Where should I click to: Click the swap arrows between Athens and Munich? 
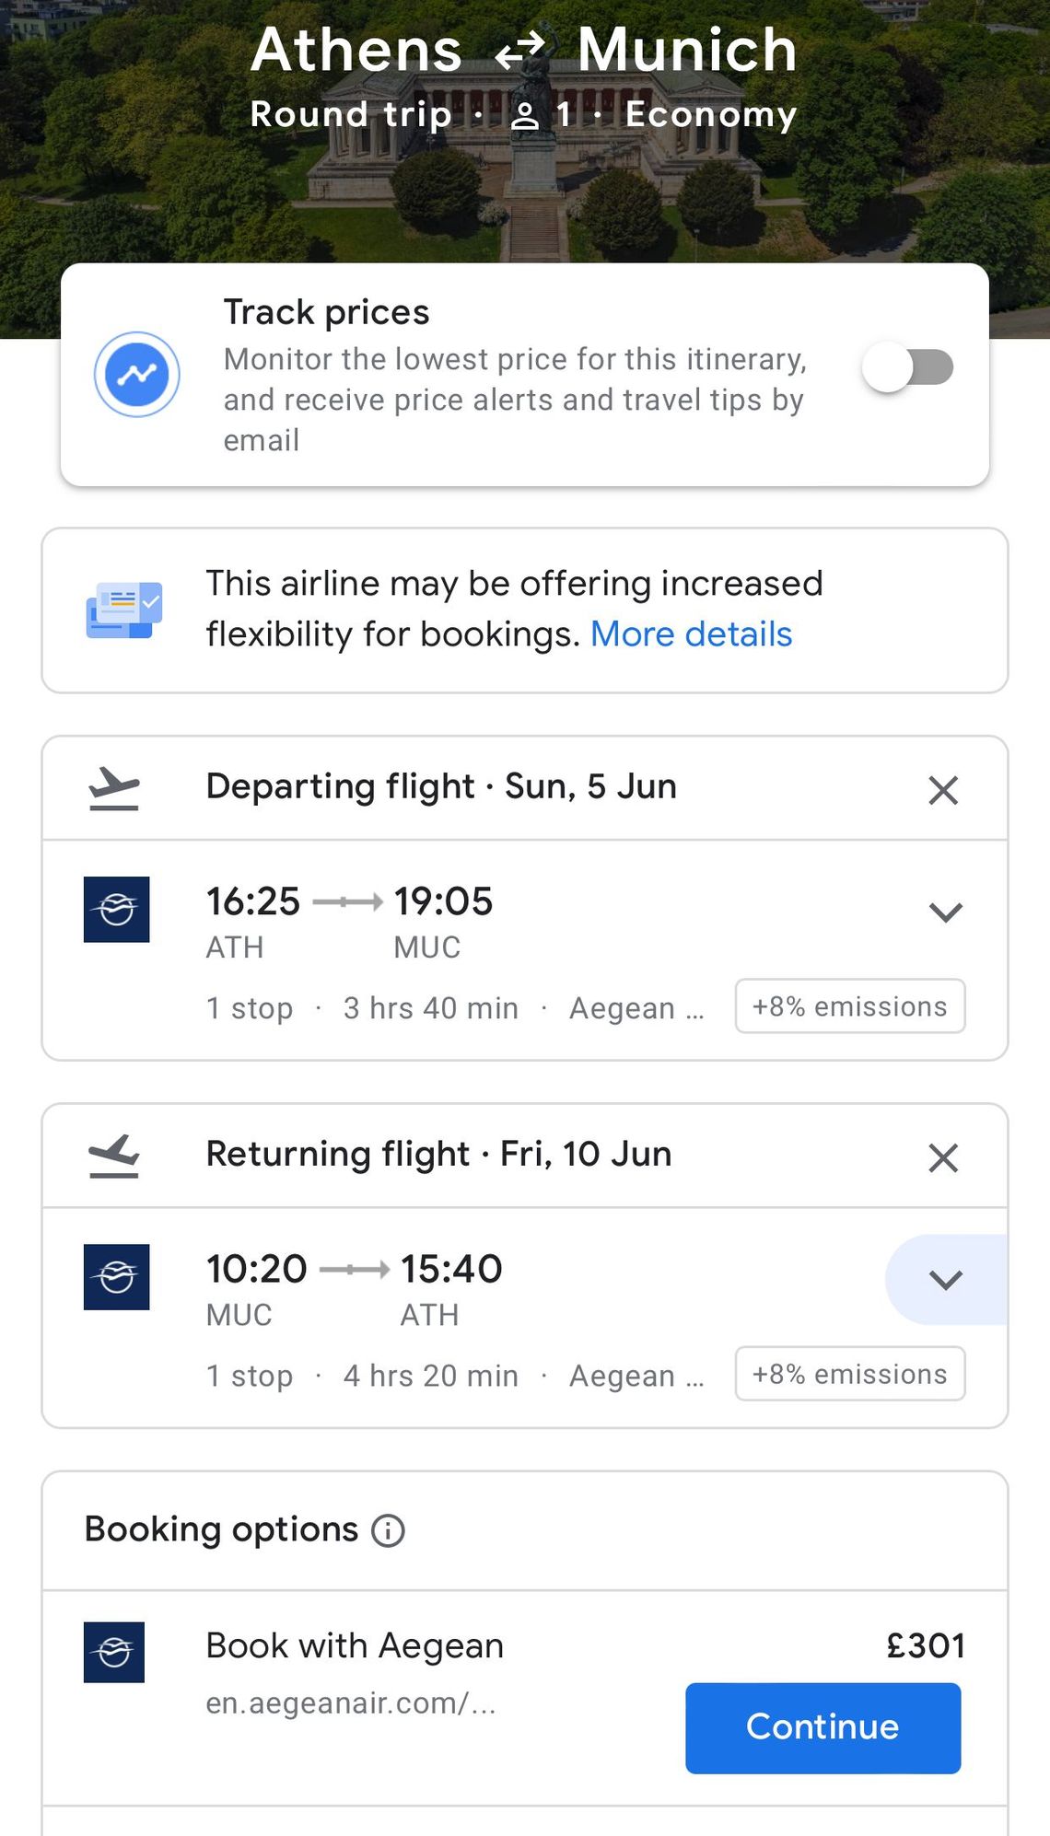tap(520, 51)
